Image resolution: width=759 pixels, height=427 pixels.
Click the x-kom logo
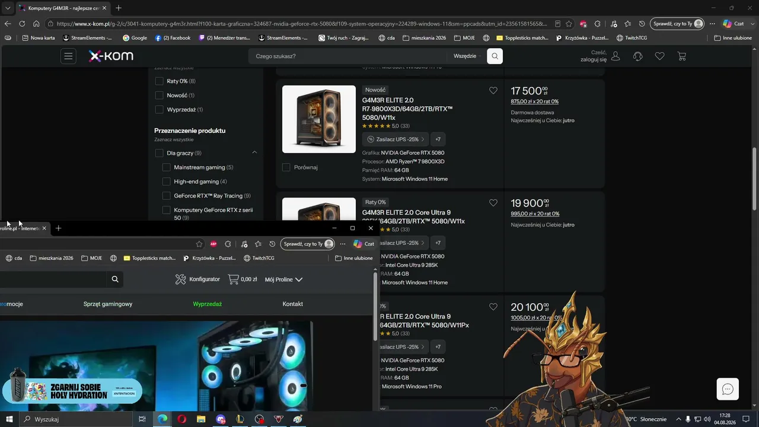click(111, 56)
